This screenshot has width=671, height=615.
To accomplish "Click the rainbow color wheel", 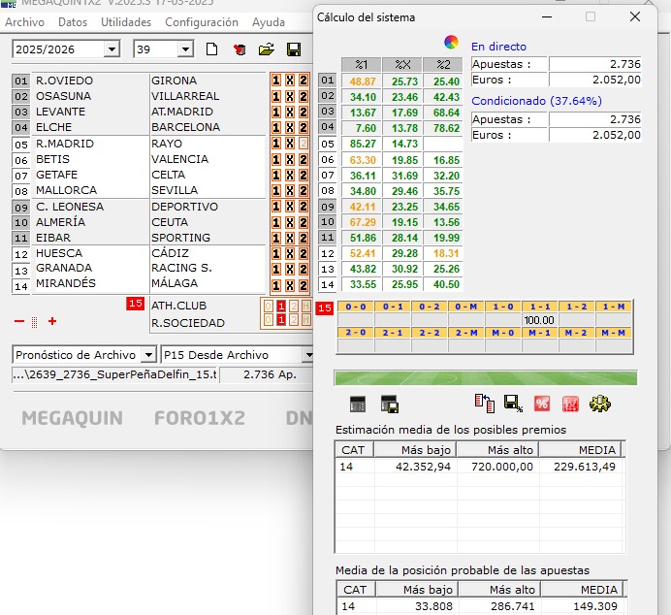I will [x=451, y=42].
